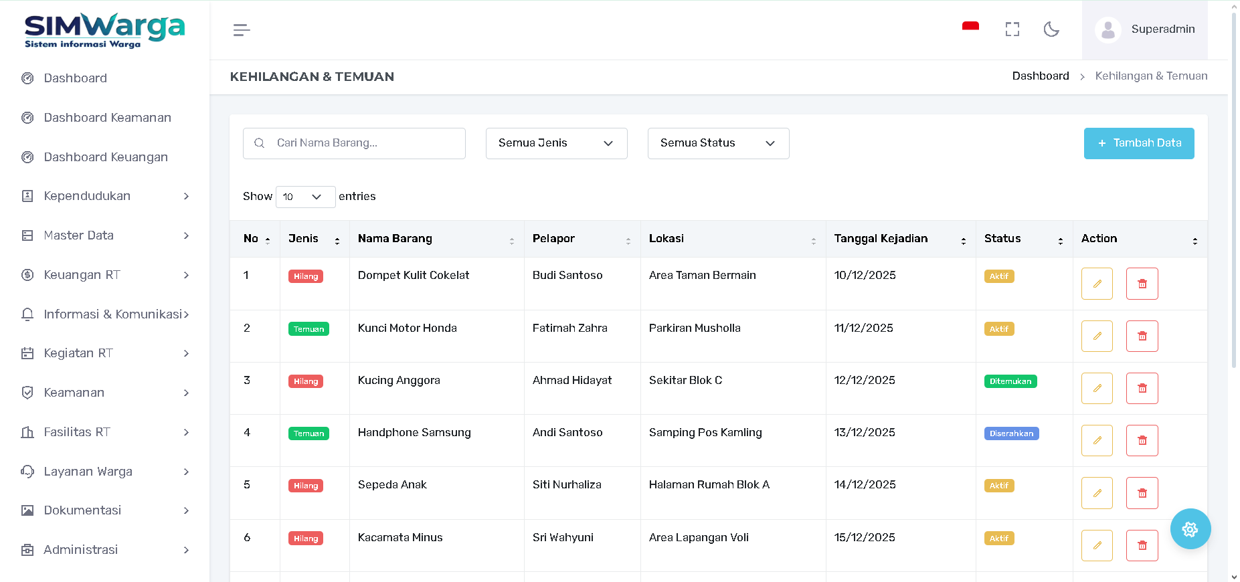Click the hamburger menu icon to collapse sidebar
The width and height of the screenshot is (1240, 582).
click(x=242, y=30)
